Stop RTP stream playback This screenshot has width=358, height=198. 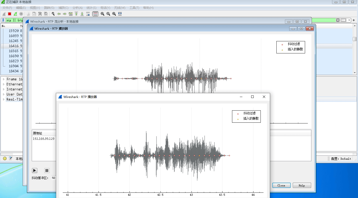pyautogui.click(x=47, y=171)
